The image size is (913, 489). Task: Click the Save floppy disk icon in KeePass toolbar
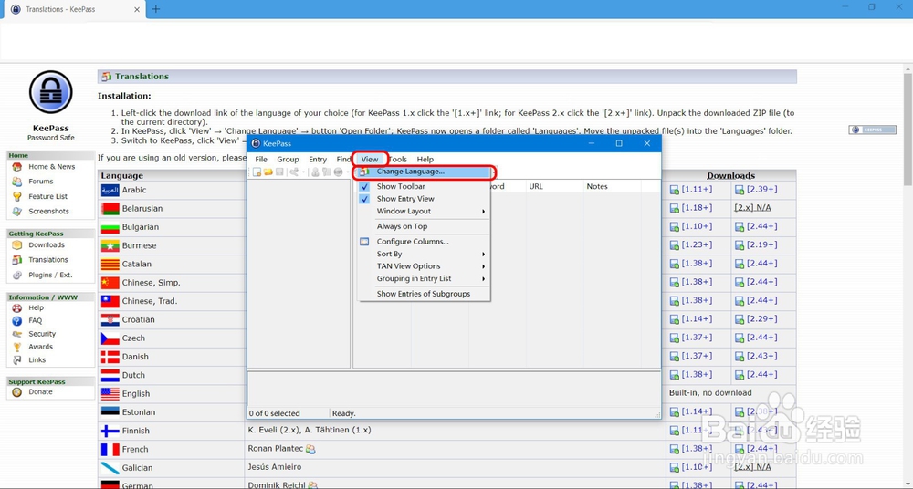[x=279, y=172]
